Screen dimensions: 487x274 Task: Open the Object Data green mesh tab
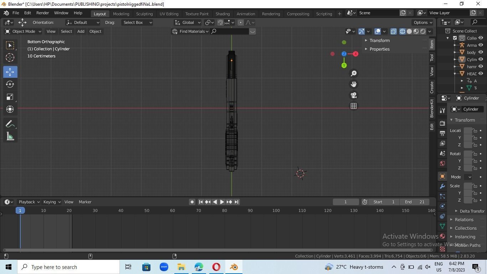pyautogui.click(x=442, y=226)
